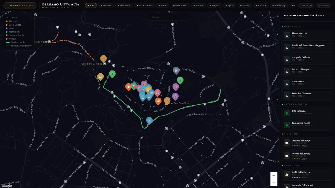Click the funicular marker at Staz.Sup.Fun.Città
This screenshot has height=188, width=335.
tap(167, 101)
